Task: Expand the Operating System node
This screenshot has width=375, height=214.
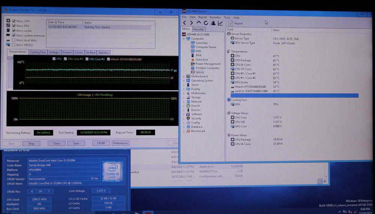Action: point(184,81)
